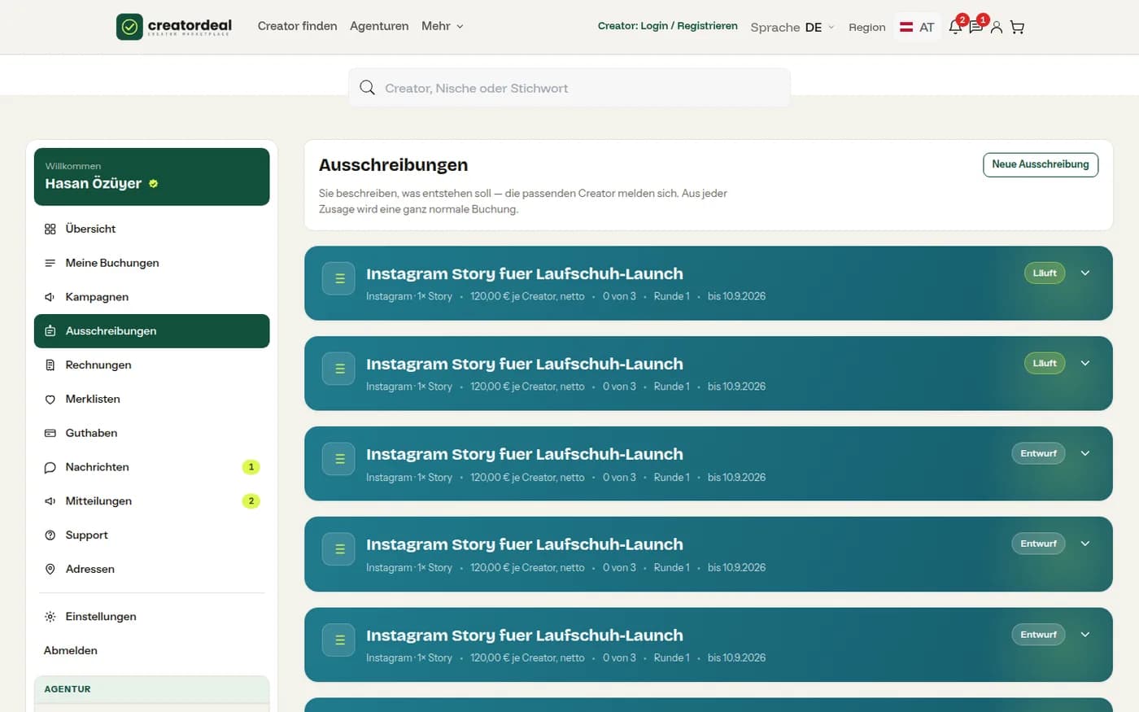The image size is (1139, 712).
Task: Click the Einstellungen gear icon
Action: pyautogui.click(x=50, y=617)
